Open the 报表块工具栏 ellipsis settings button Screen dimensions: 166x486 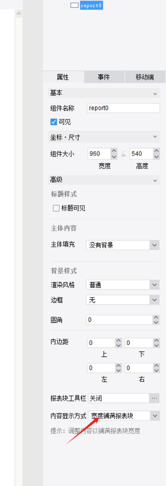click(154, 398)
